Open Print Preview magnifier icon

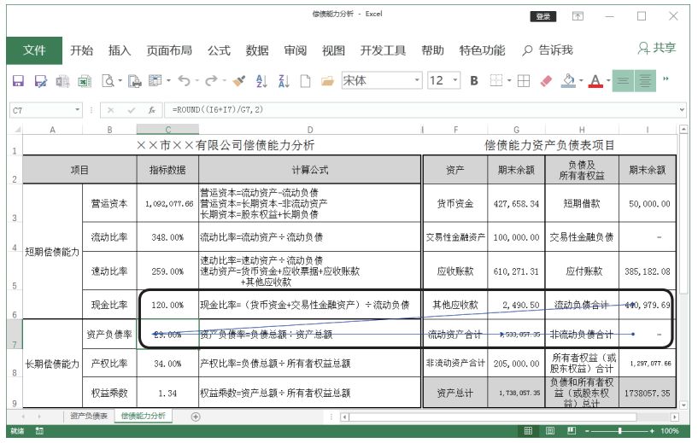pos(108,81)
